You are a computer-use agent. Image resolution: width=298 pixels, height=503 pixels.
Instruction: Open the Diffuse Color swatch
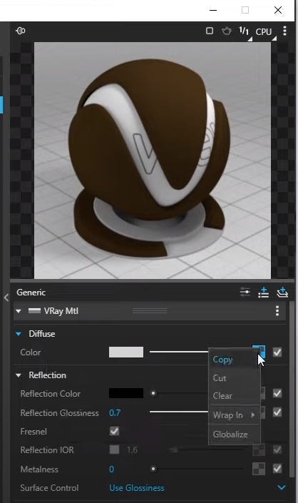(x=126, y=352)
